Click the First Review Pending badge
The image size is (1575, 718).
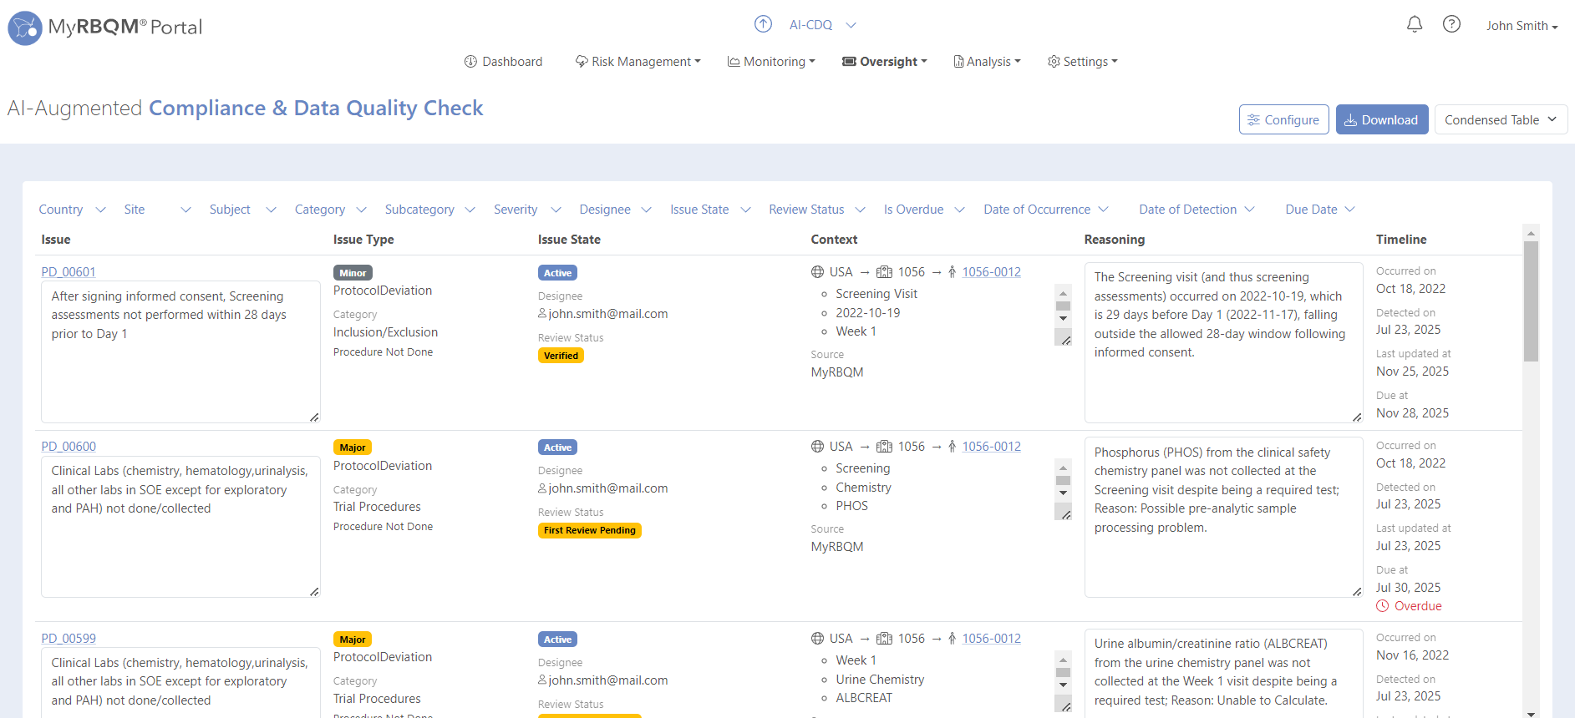(589, 530)
